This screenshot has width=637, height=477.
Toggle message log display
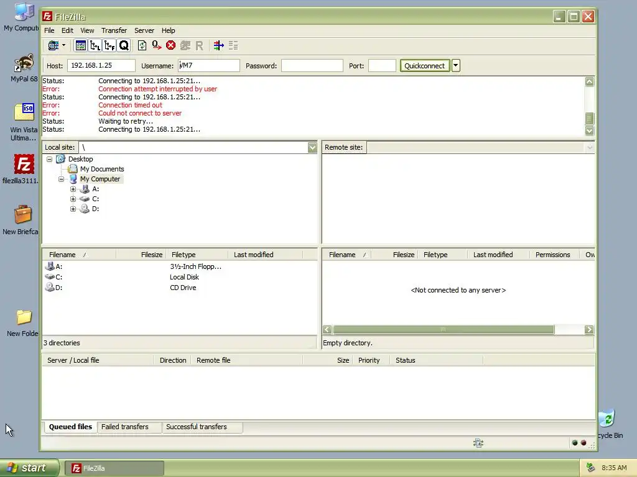[80, 45]
